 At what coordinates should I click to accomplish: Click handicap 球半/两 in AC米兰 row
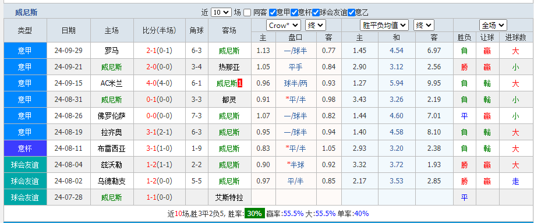tap(295, 83)
